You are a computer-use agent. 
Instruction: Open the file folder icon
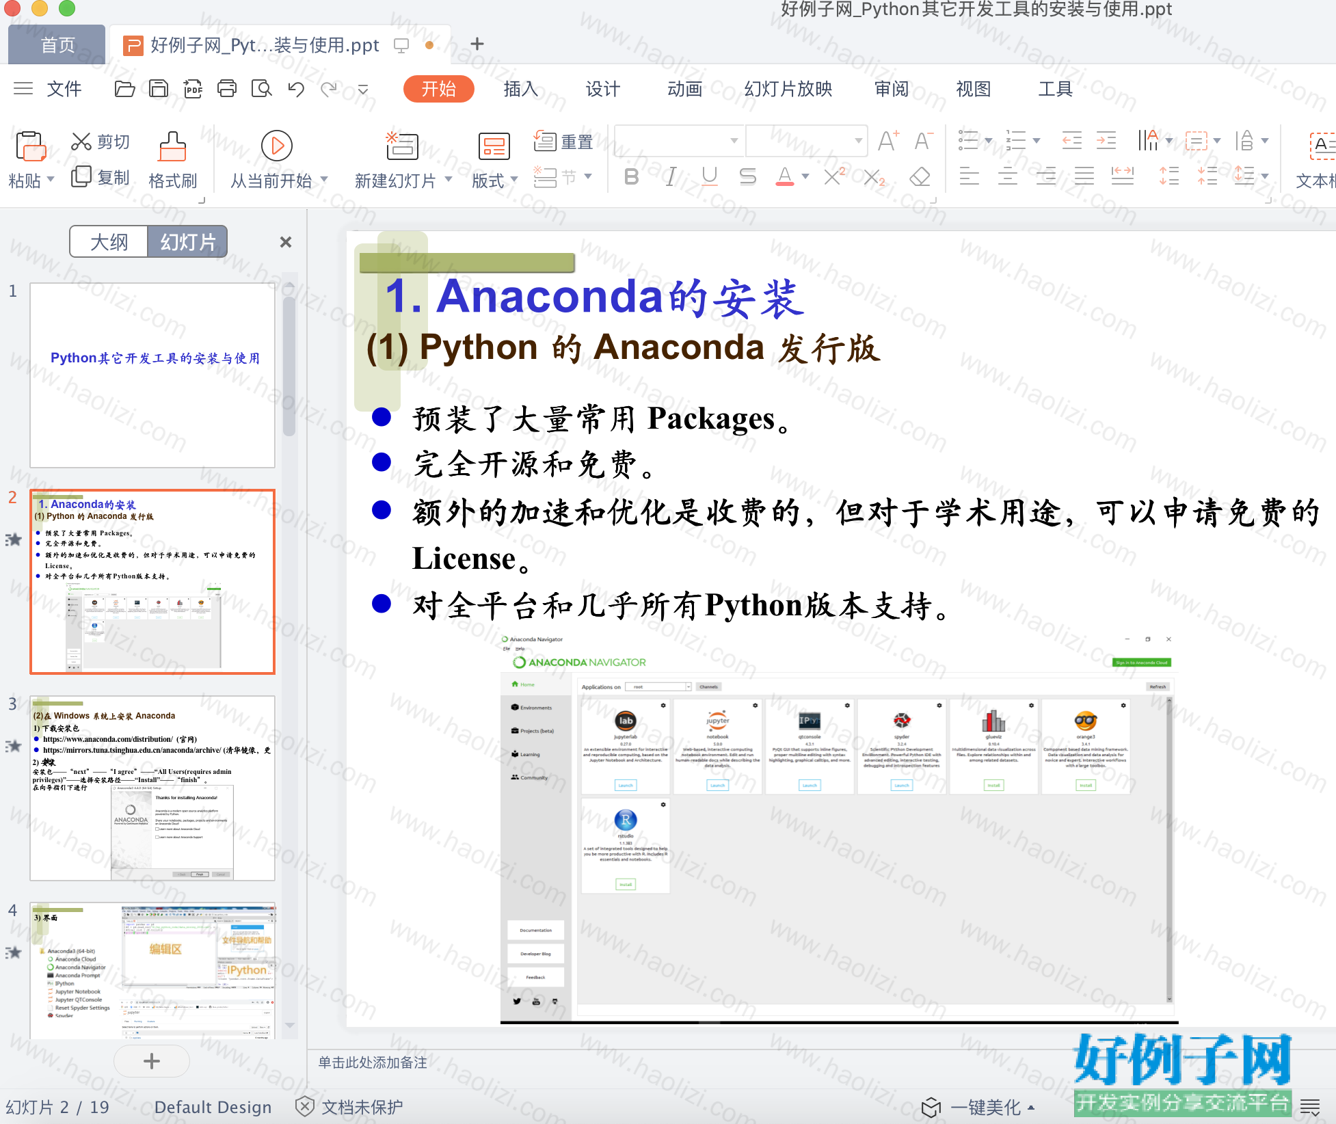124,89
